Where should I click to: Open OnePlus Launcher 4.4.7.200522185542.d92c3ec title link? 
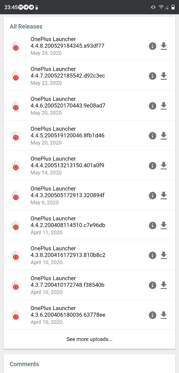coord(68,72)
